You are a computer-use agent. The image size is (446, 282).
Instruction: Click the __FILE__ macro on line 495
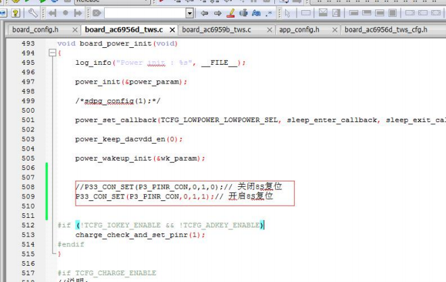tap(219, 63)
